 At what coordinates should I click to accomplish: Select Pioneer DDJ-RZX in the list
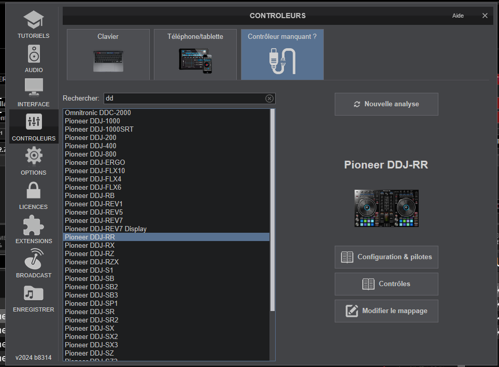(x=166, y=262)
